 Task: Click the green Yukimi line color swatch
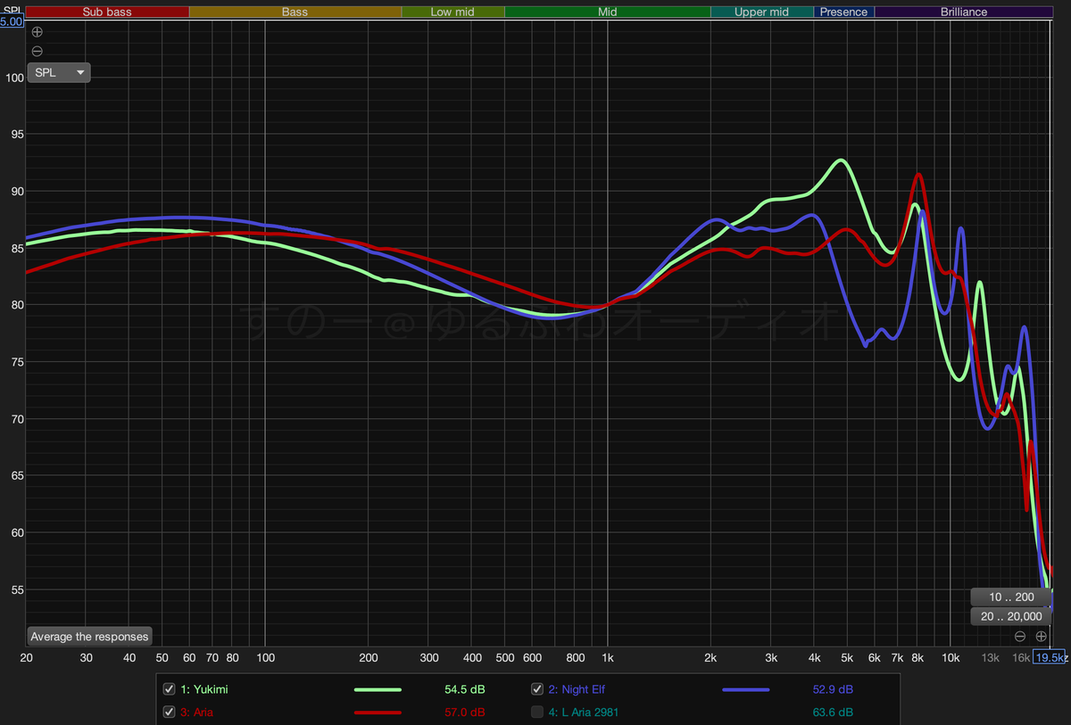click(378, 690)
